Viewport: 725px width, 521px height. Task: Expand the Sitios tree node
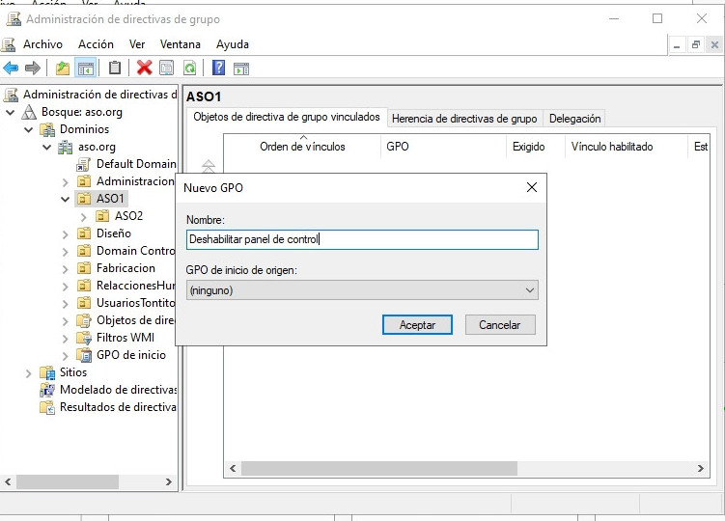coord(28,372)
